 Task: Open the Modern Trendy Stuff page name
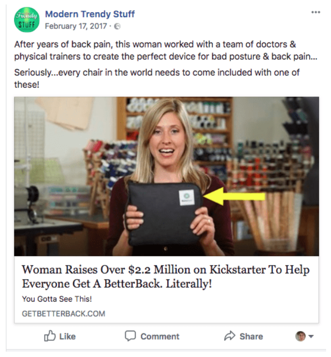click(90, 14)
